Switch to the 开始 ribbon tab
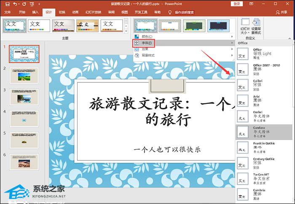This screenshot has width=295, height=204. (22, 12)
